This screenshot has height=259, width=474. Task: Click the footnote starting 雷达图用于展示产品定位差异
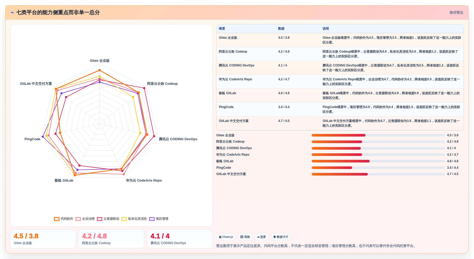pos(316,246)
